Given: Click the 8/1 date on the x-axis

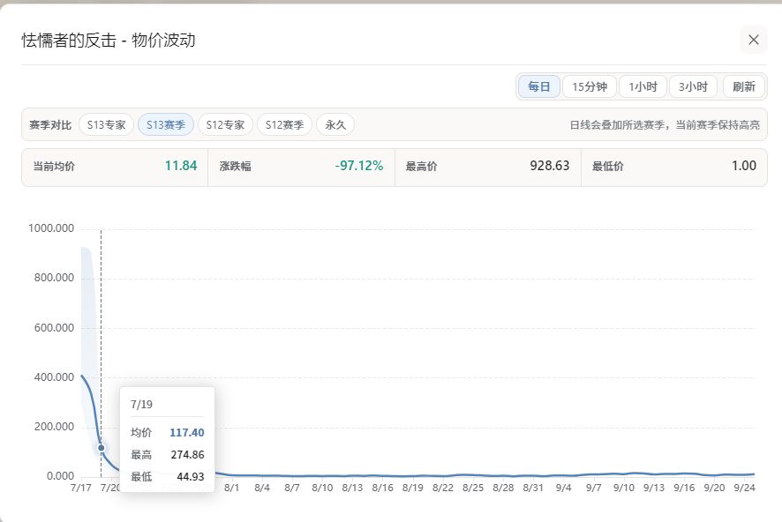Looking at the screenshot, I should 232,488.
